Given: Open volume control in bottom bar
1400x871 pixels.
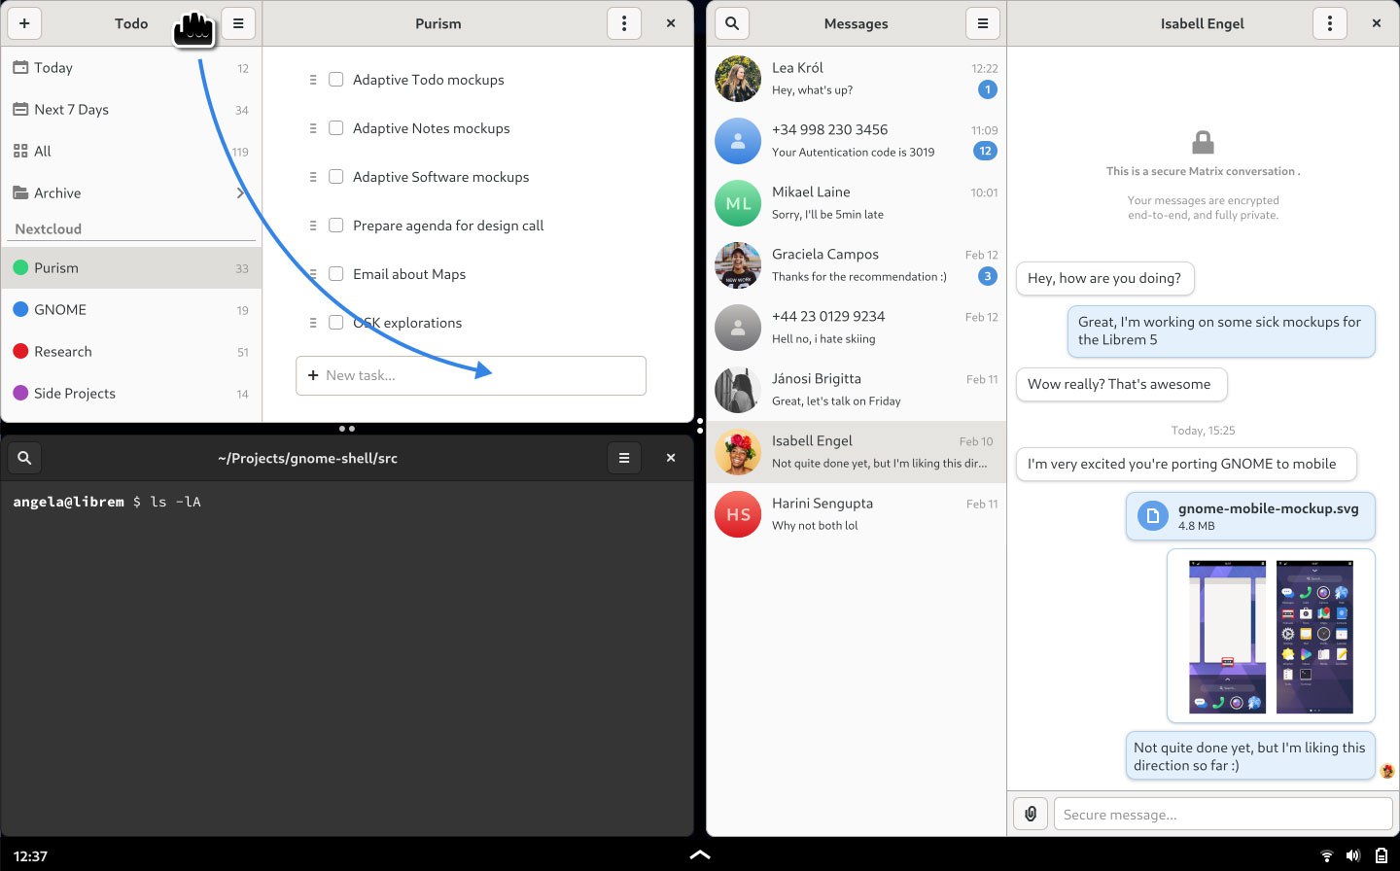Looking at the screenshot, I should pyautogui.click(x=1352, y=855).
